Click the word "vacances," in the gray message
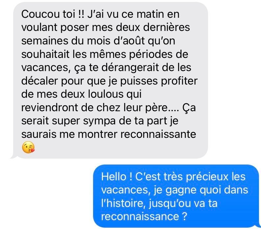This screenshot has width=261, height=229. click(45, 68)
